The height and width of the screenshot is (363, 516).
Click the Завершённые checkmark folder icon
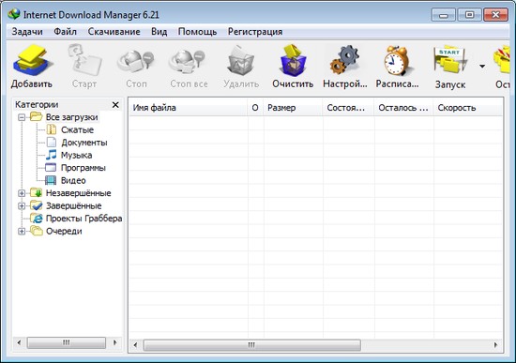click(x=37, y=205)
